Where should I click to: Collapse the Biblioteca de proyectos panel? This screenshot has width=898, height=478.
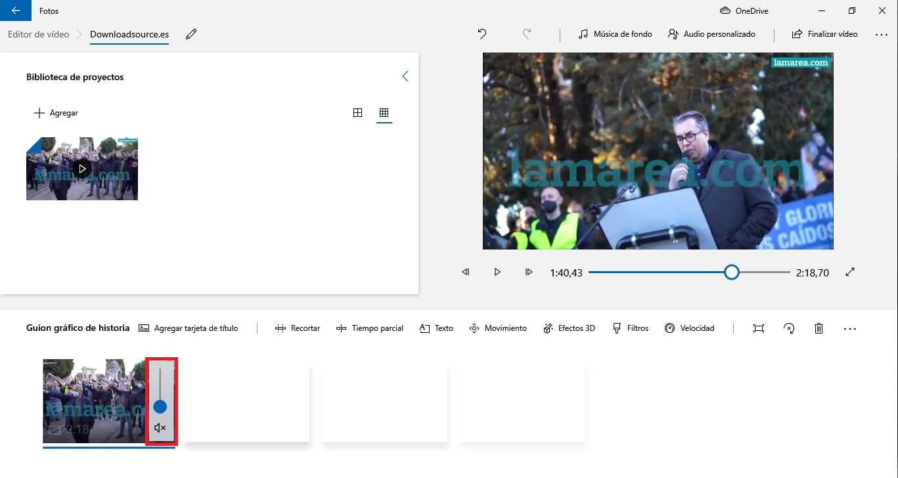[x=405, y=76]
